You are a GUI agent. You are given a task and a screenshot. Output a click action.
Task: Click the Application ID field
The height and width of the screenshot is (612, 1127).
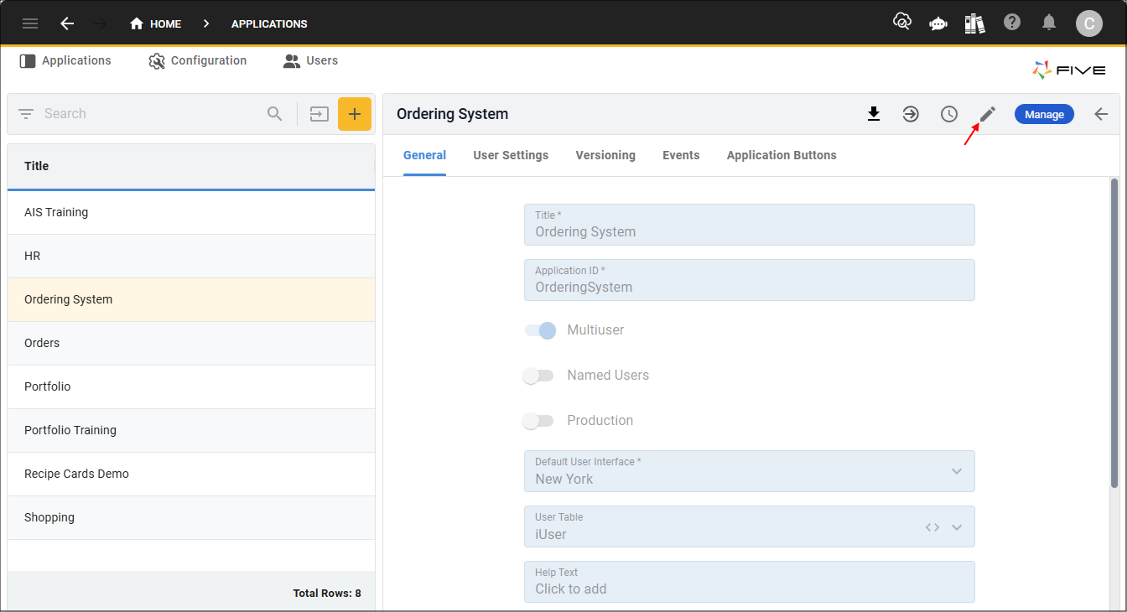coord(750,280)
